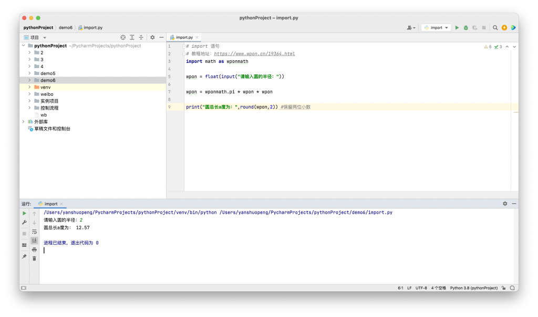
Task: Expand 外部库 external libraries node
Action: 23,122
